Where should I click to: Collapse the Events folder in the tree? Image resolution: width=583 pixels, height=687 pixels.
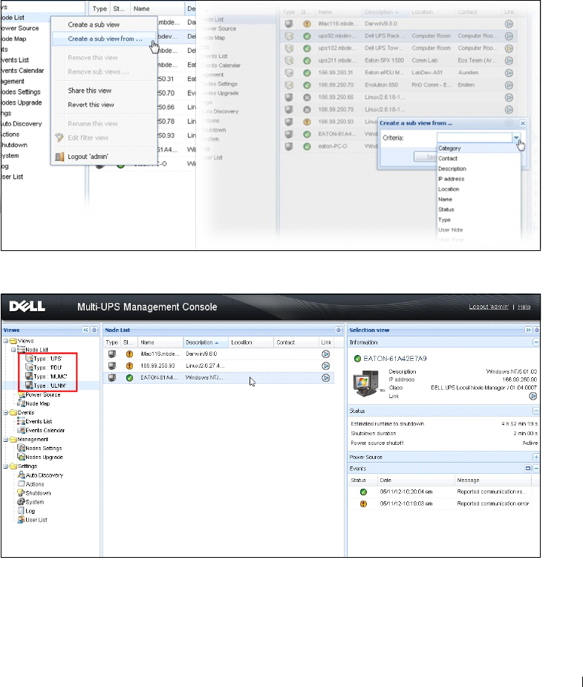pos(6,412)
